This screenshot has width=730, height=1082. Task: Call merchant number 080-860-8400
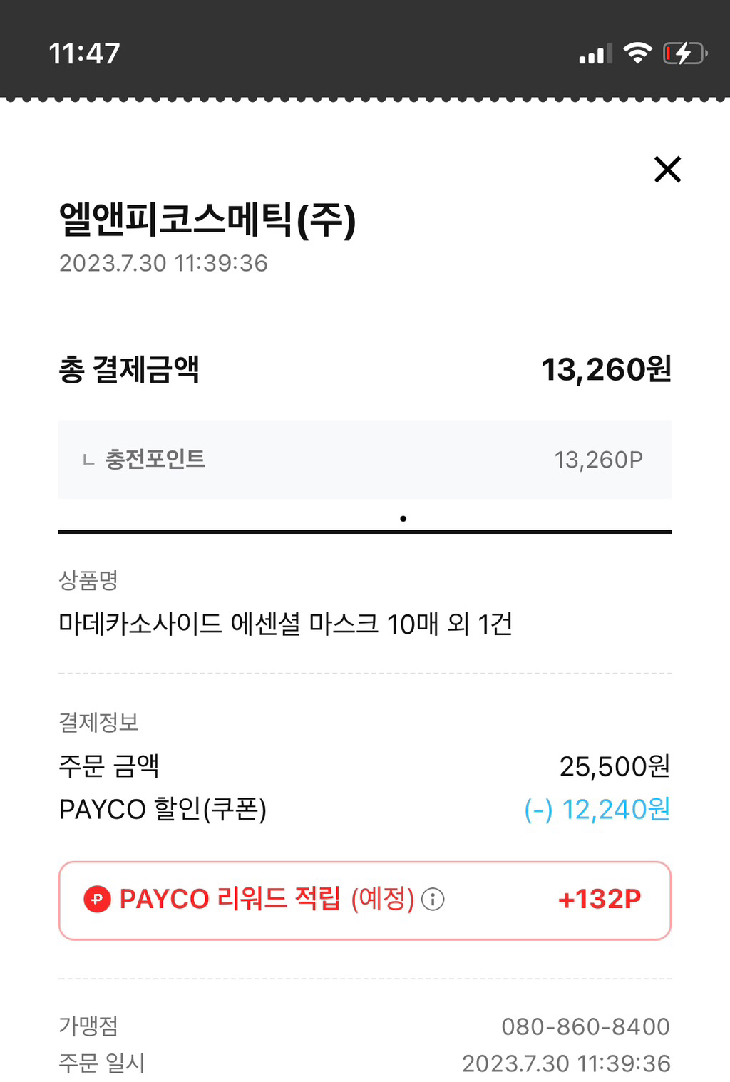click(x=585, y=1026)
